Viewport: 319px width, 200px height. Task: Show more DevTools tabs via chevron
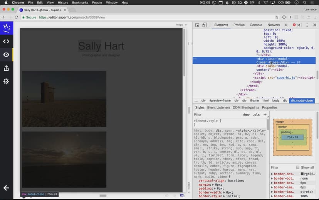click(x=286, y=25)
